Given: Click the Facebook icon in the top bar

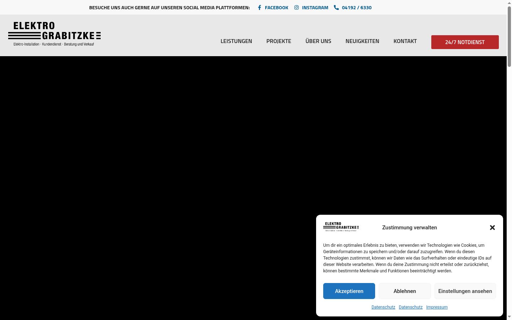Looking at the screenshot, I should pos(260,7).
